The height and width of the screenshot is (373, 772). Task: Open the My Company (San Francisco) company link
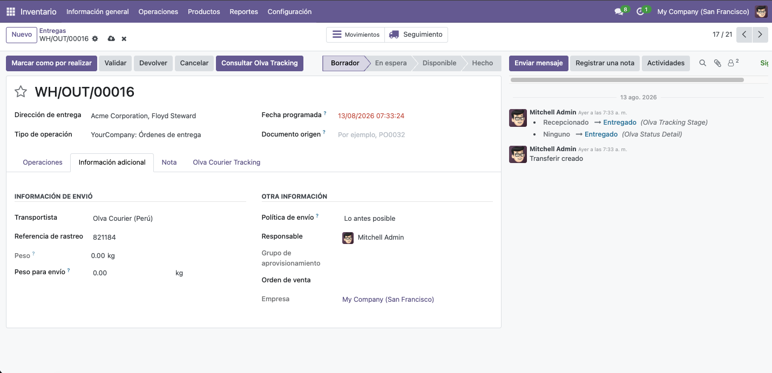click(x=388, y=299)
